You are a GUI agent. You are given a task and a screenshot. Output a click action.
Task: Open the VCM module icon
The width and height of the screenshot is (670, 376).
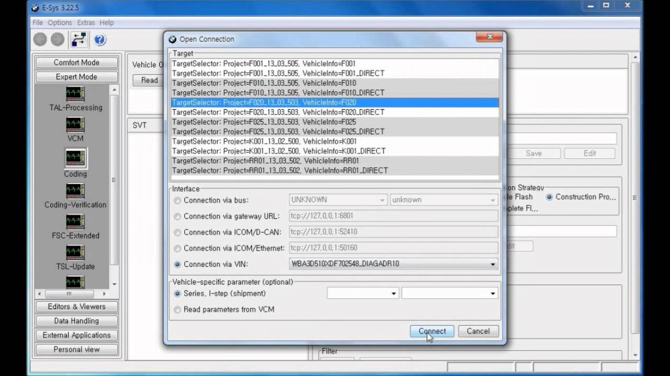(x=75, y=124)
